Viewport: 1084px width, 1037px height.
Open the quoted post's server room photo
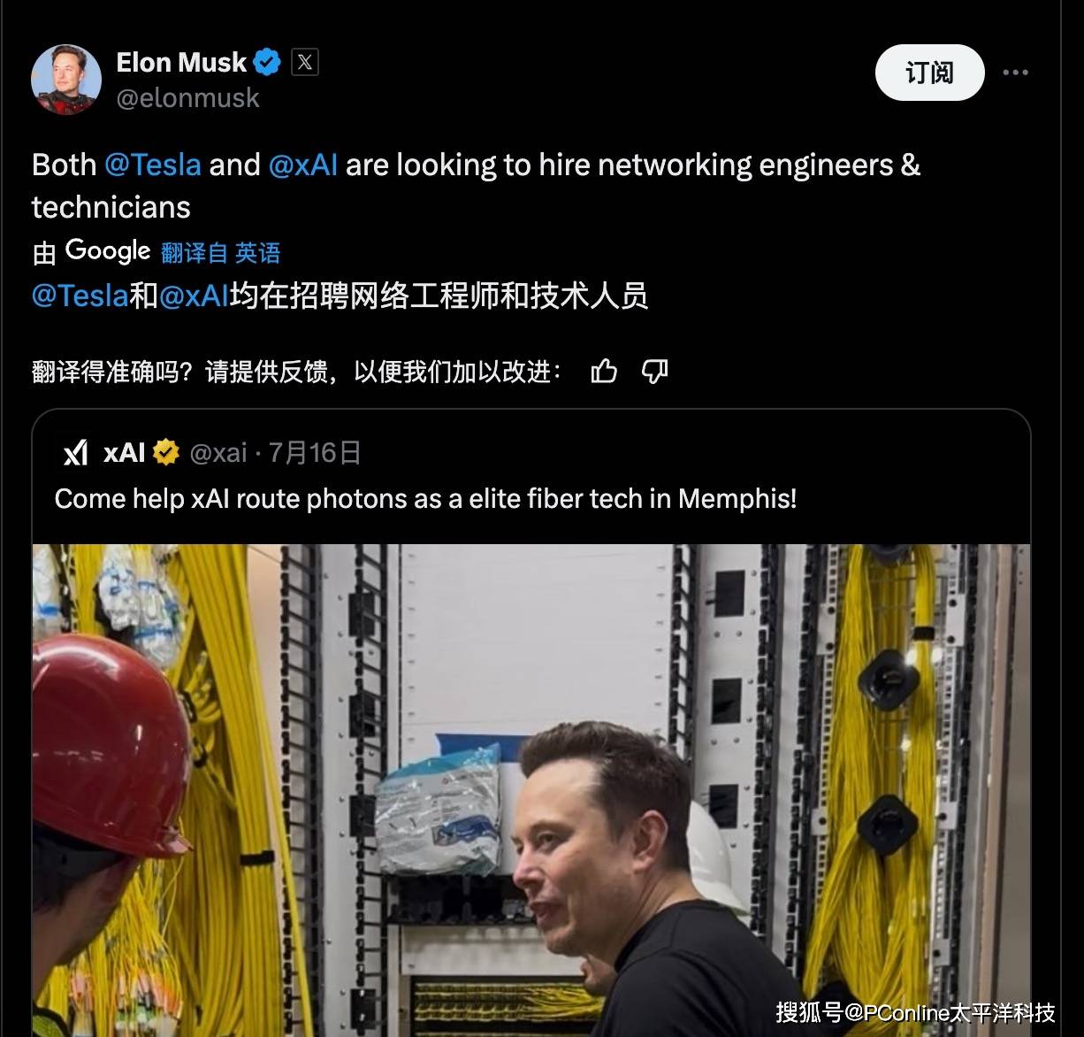pyautogui.click(x=531, y=790)
